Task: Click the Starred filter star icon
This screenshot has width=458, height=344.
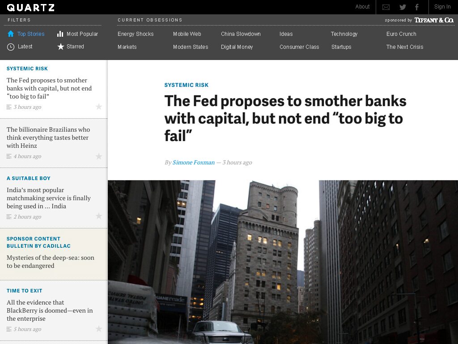Action: point(60,47)
